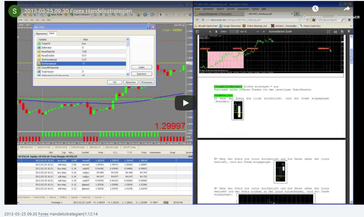Select the EndHandelszeit variable row
The image size is (364, 217).
(64, 64)
